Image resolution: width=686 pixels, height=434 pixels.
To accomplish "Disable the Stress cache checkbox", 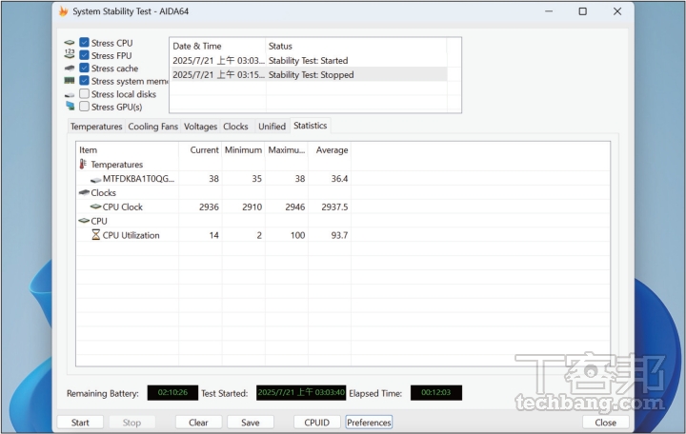I will click(85, 69).
